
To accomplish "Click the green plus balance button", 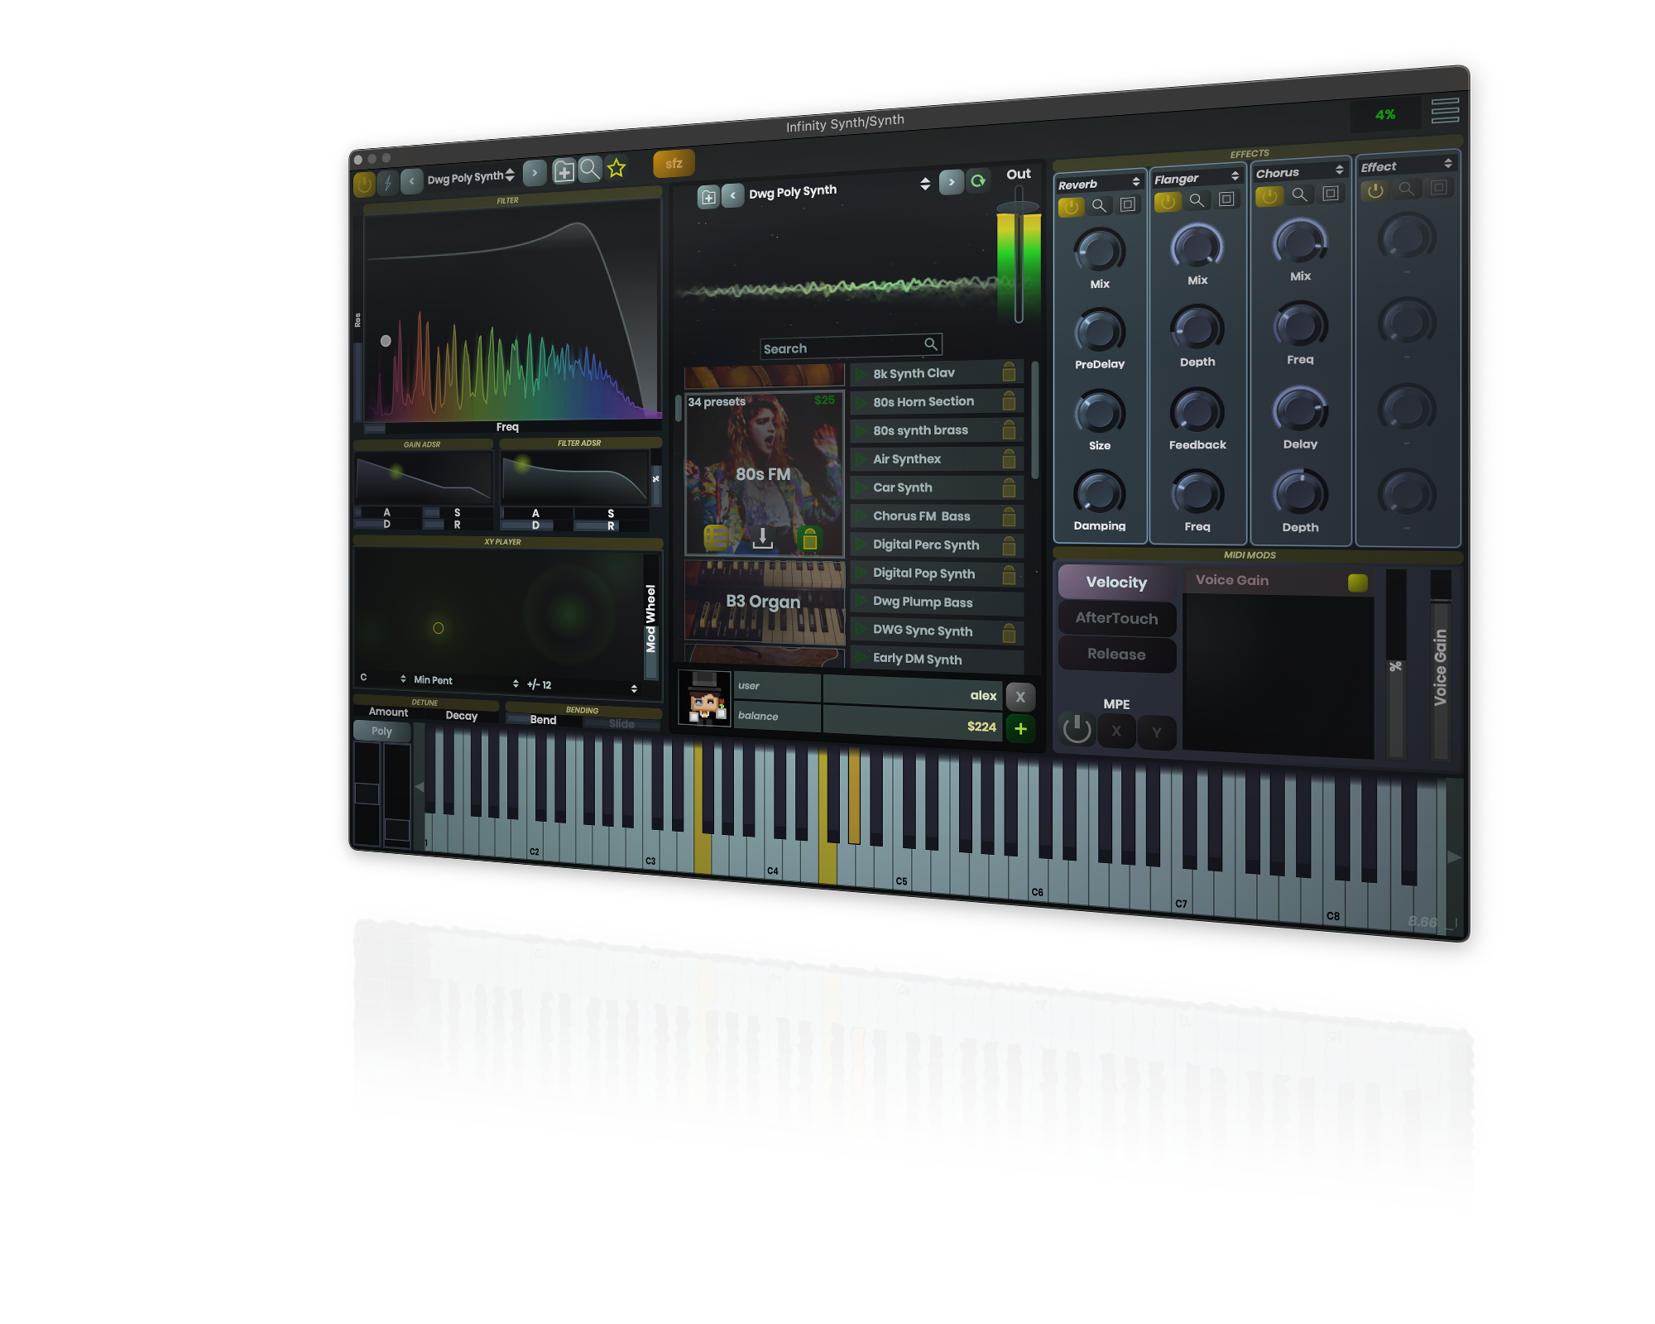I will [1020, 728].
